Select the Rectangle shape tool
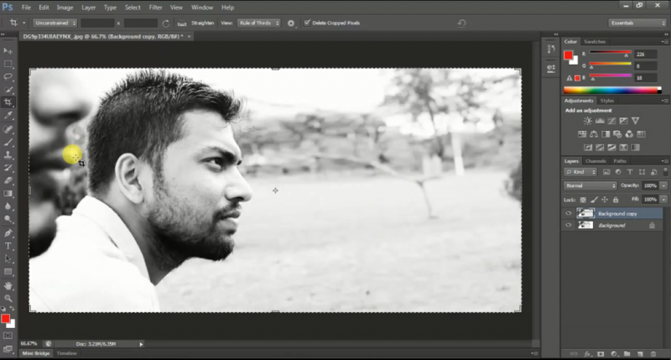This screenshot has width=671, height=360. [x=8, y=272]
